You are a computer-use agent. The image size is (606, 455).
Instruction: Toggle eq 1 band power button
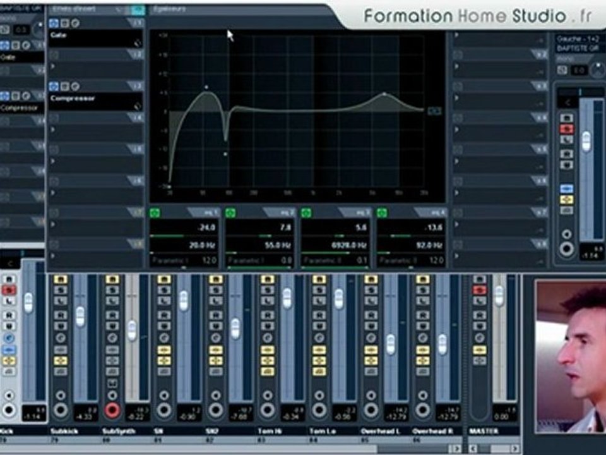[x=155, y=212]
